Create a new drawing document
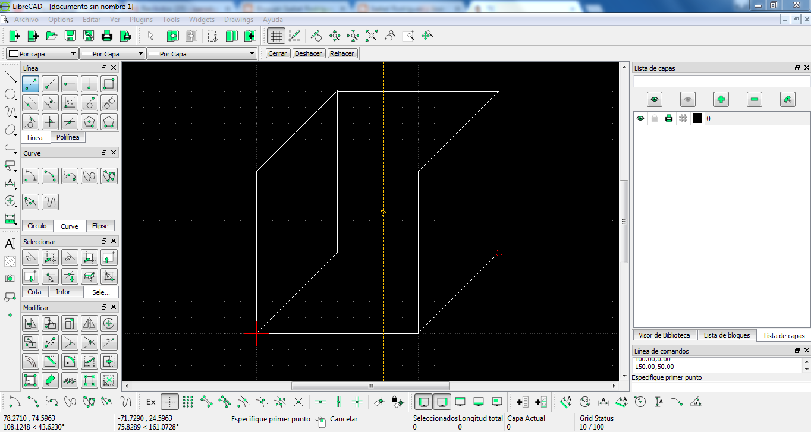811x432 pixels. [x=15, y=36]
